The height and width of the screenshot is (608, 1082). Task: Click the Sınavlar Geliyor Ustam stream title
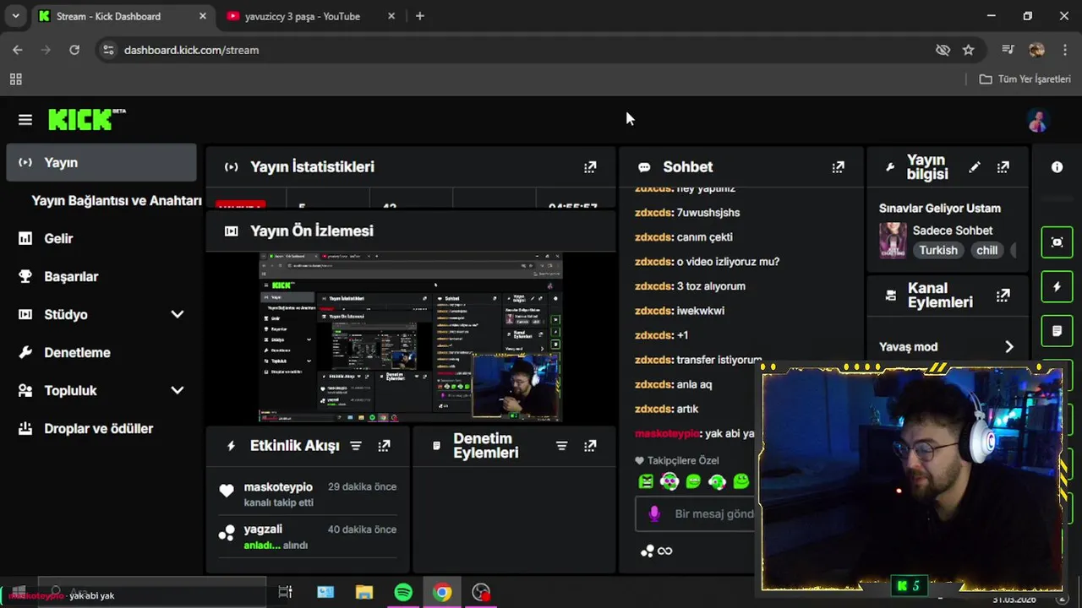[x=940, y=209]
